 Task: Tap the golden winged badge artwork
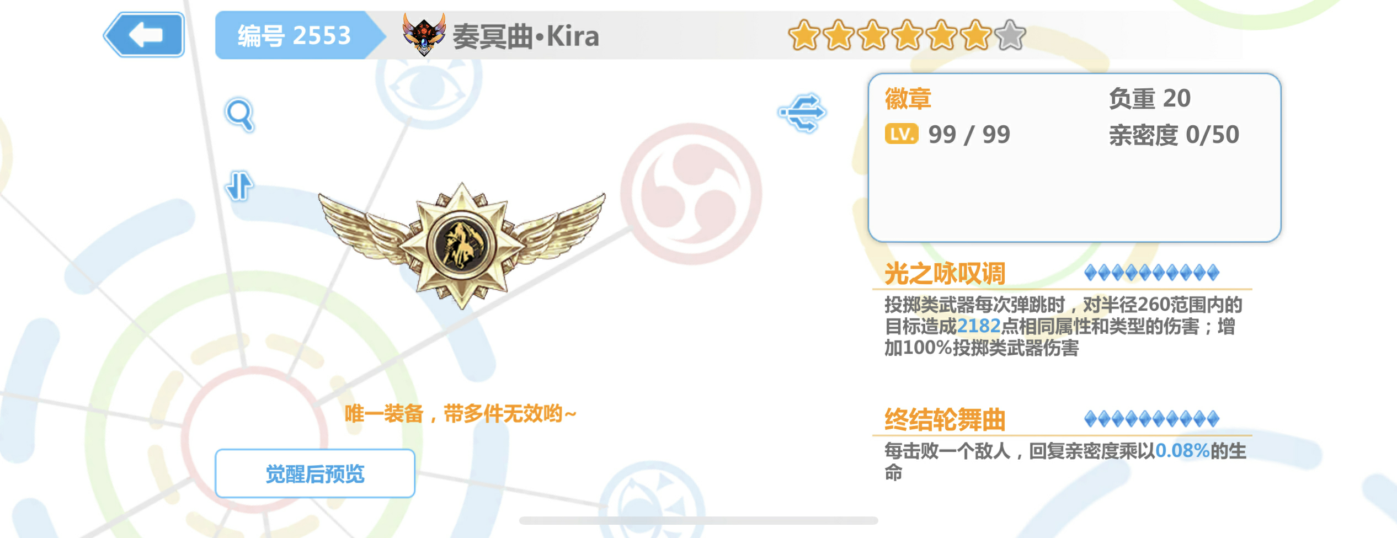(462, 246)
